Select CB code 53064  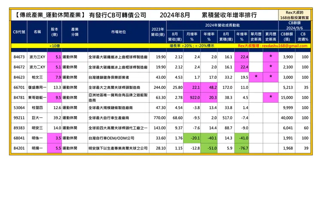coord(19,108)
